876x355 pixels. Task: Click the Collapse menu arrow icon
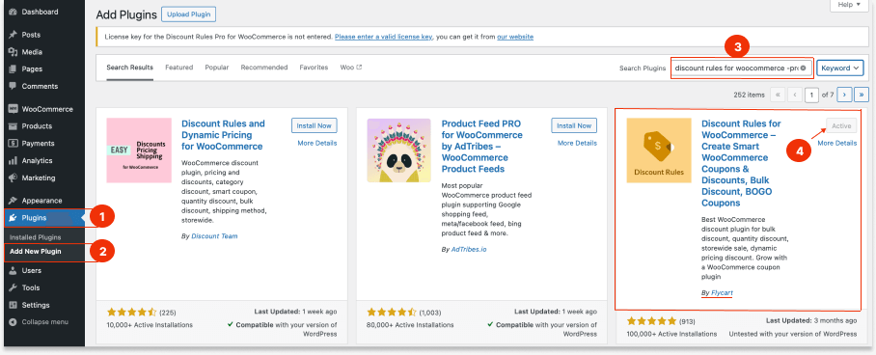13,322
